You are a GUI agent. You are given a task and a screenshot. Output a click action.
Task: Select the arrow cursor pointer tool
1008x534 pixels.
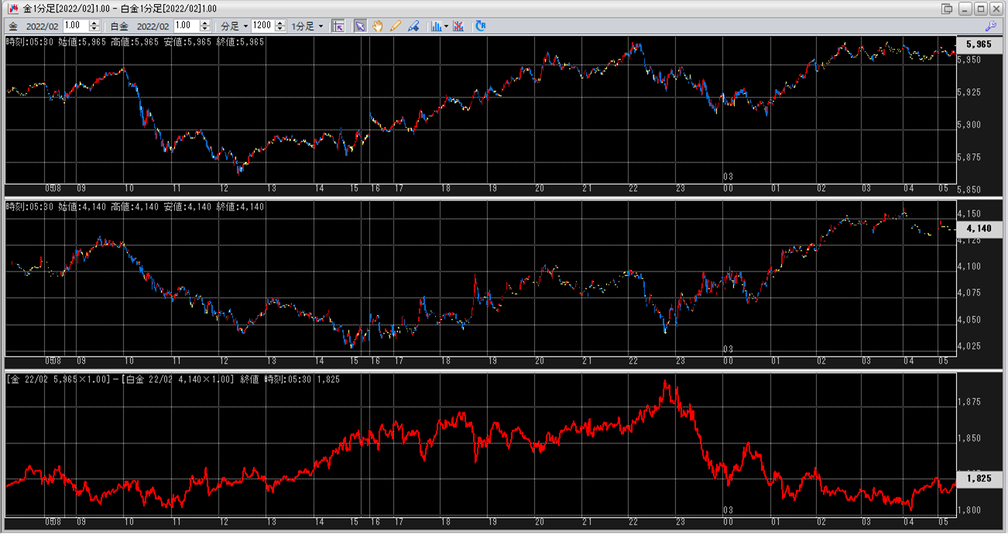coord(360,26)
